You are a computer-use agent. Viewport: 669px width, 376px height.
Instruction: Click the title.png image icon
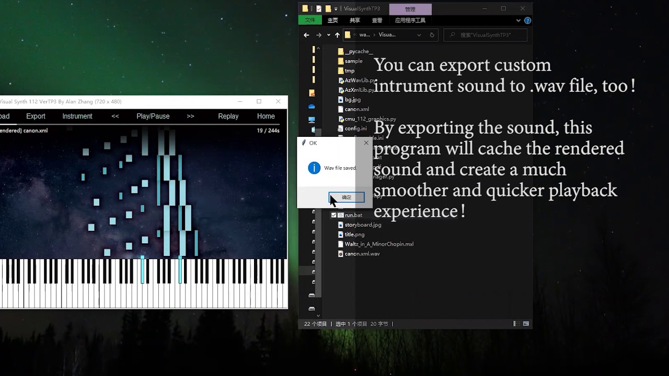(x=341, y=234)
